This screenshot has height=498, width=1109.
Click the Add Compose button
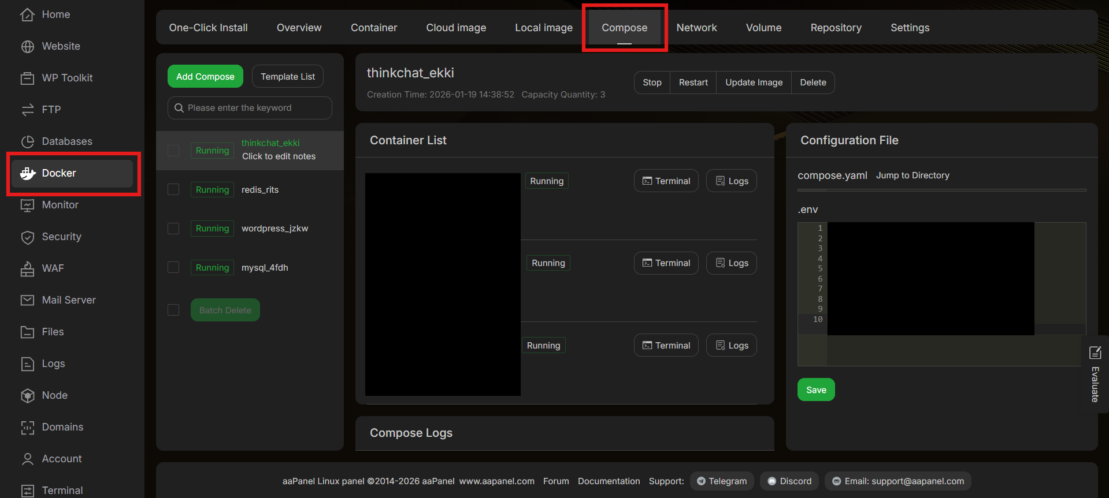coord(205,76)
